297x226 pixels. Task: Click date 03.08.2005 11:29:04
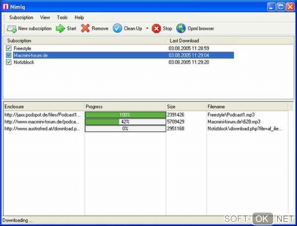[x=189, y=55]
